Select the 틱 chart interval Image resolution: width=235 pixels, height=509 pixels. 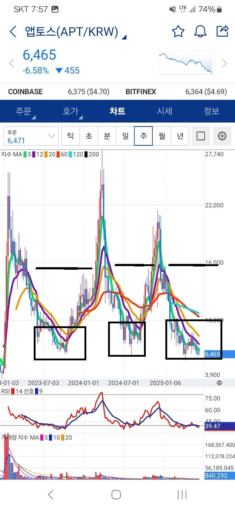[x=71, y=136]
